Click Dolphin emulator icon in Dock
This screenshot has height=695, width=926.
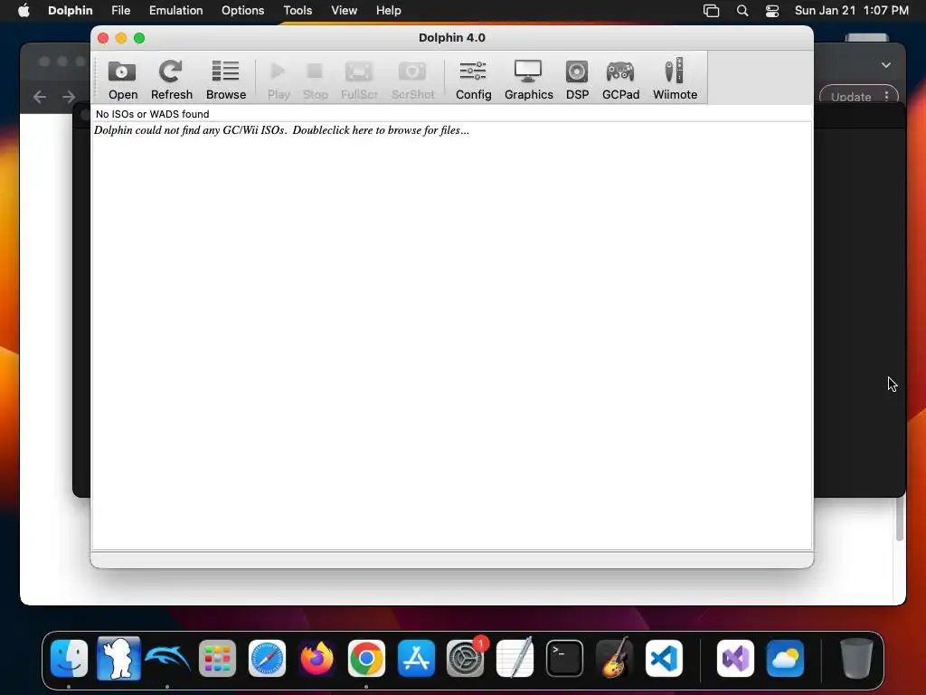(x=167, y=659)
